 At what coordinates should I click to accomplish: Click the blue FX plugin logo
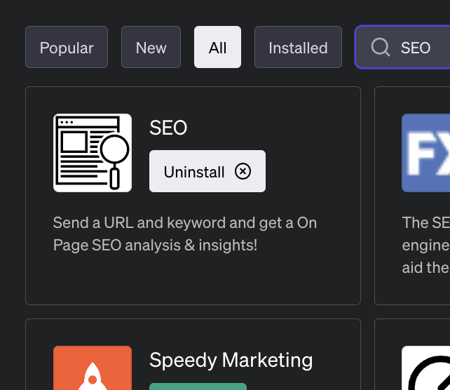pyautogui.click(x=426, y=153)
